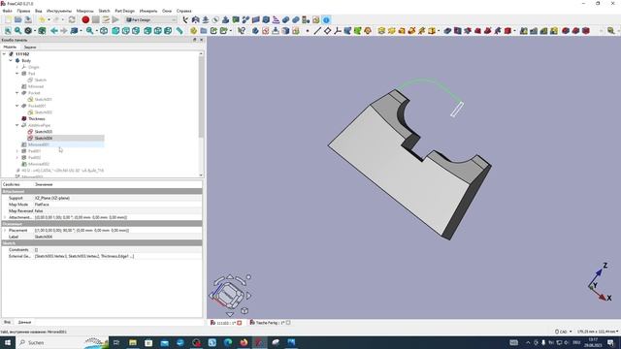The height and width of the screenshot is (349, 621).
Task: Click the What's This help cursor icon
Action: [x=242, y=31]
